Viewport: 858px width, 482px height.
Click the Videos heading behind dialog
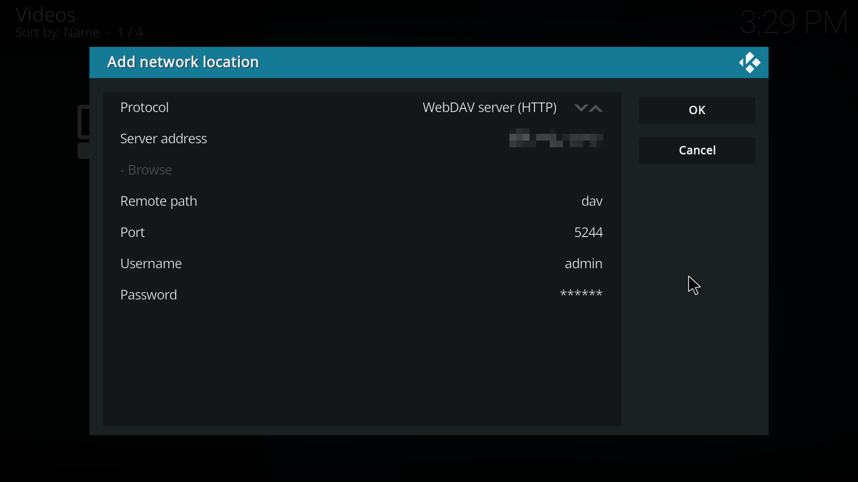click(x=46, y=15)
